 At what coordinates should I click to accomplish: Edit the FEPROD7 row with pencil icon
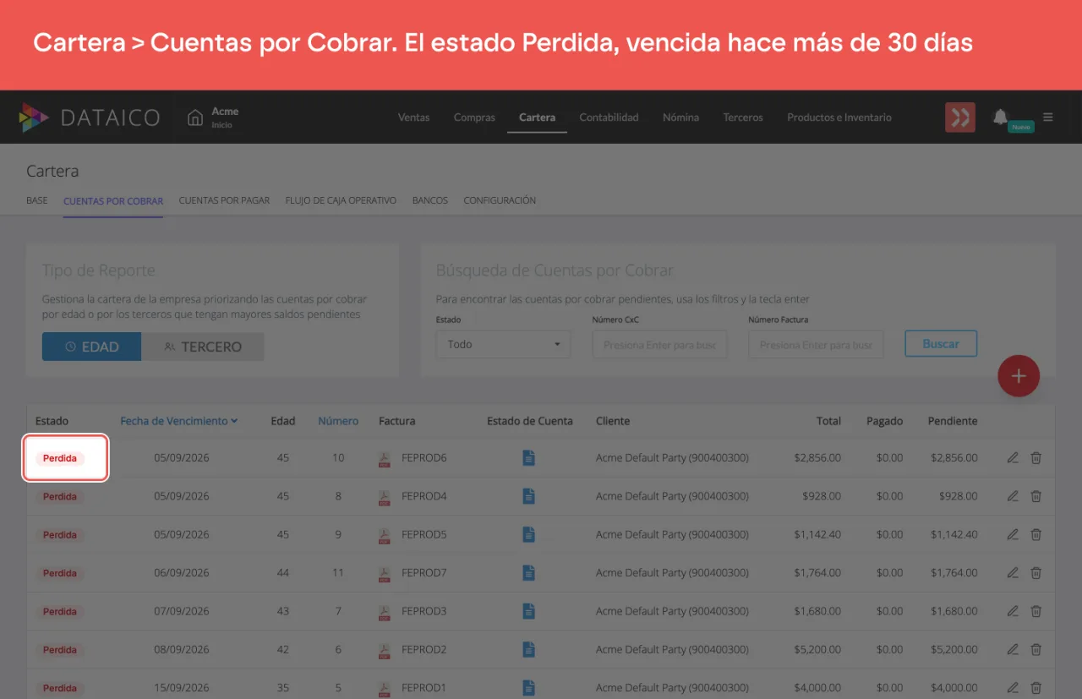click(1013, 573)
